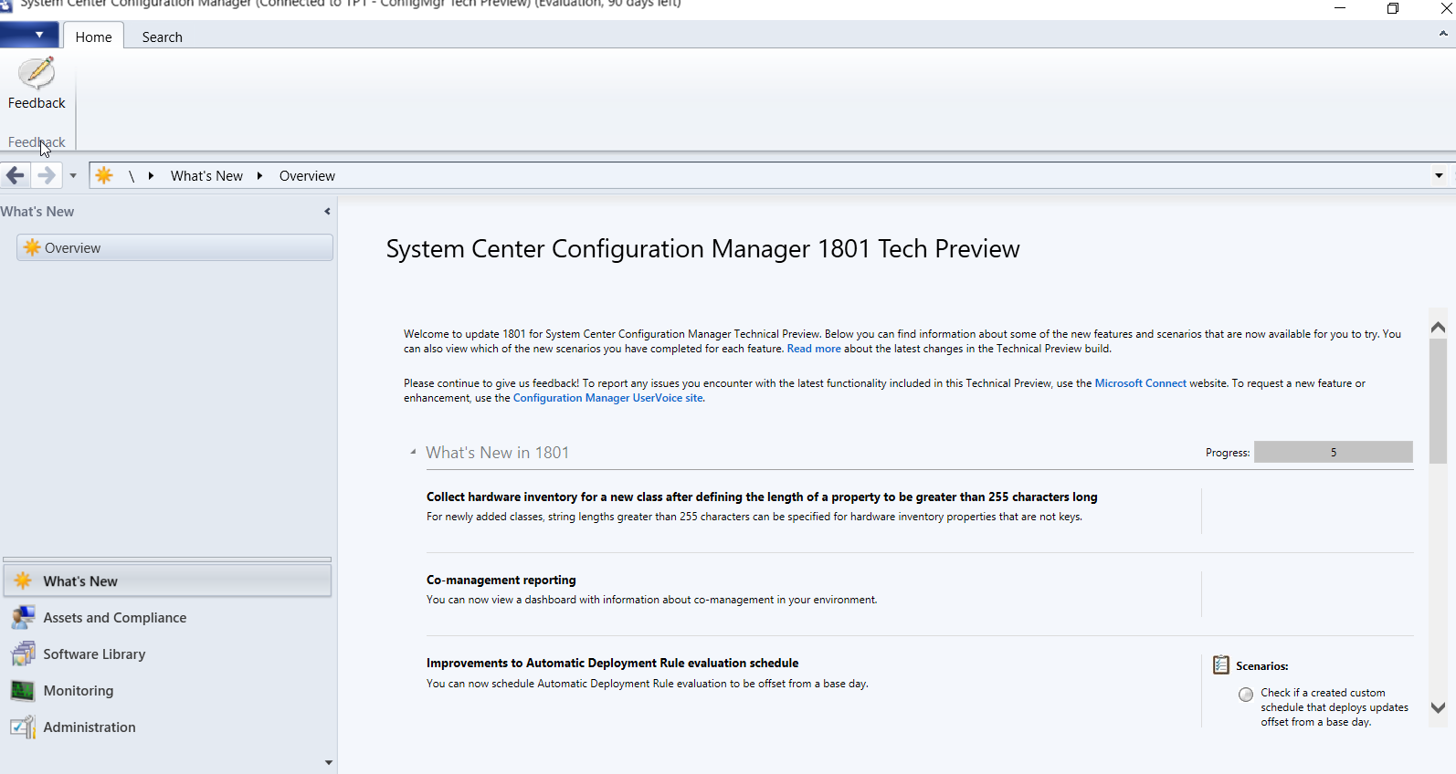Open the Administration workspace
The height and width of the screenshot is (774, 1456).
167,727
